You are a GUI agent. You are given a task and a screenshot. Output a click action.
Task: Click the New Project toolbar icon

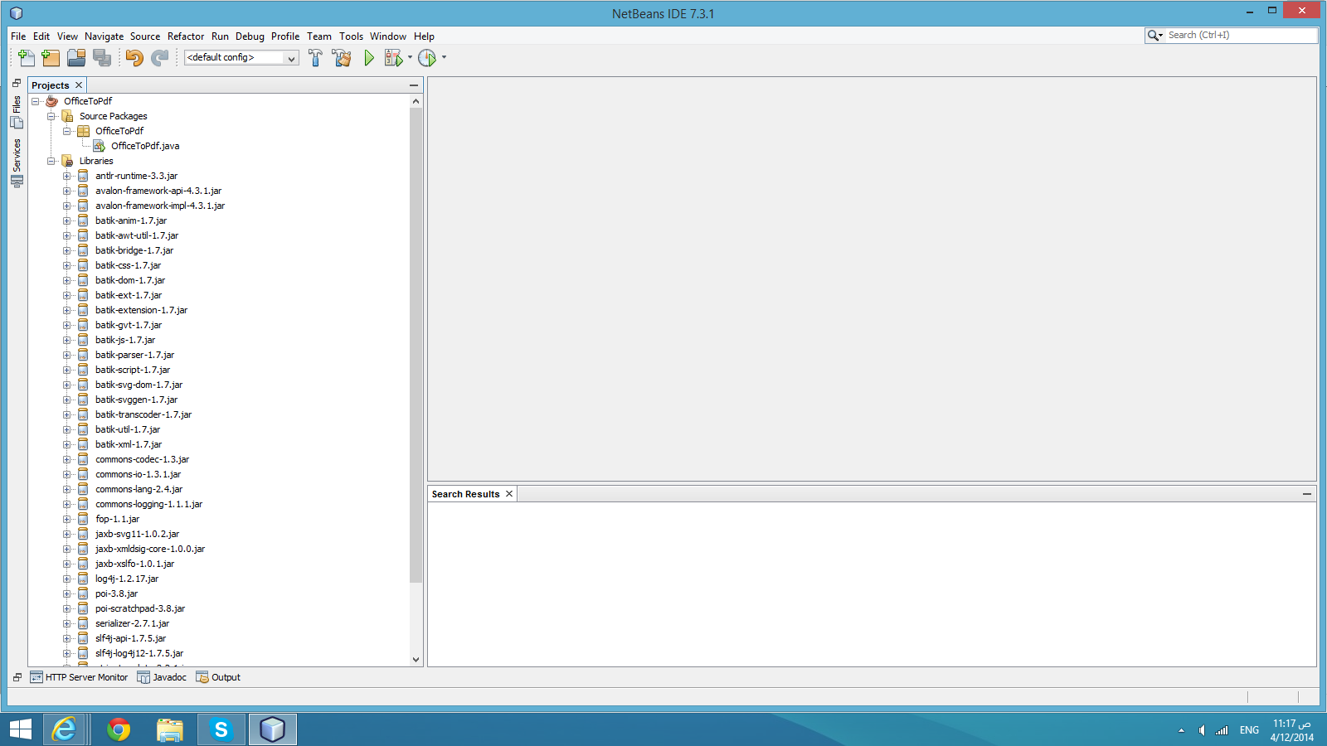pos(51,57)
